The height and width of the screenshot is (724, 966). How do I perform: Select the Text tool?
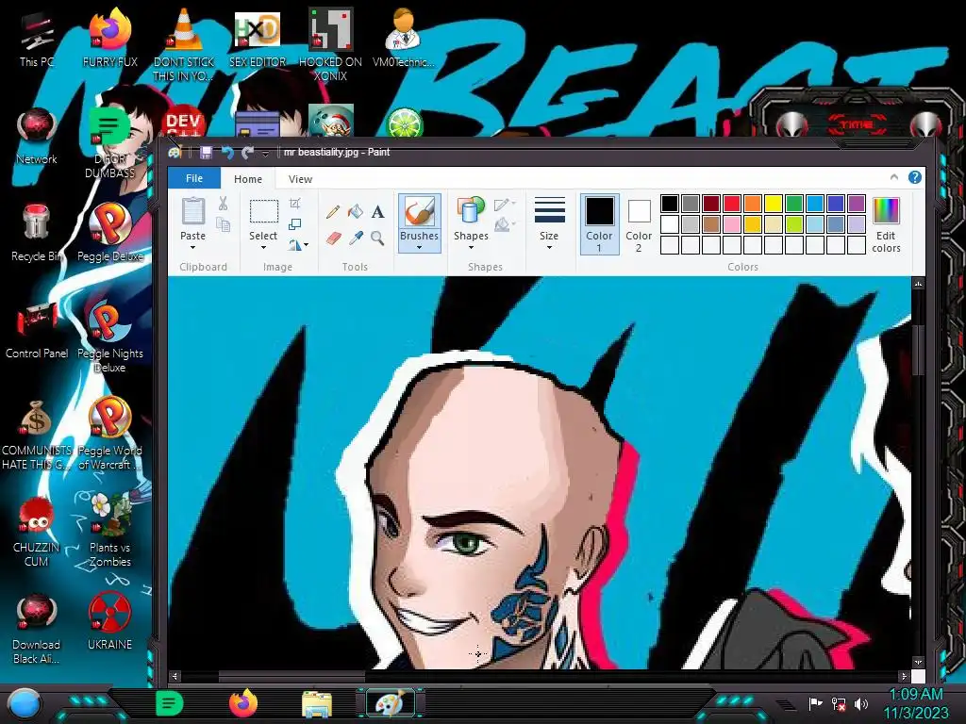coord(377,212)
